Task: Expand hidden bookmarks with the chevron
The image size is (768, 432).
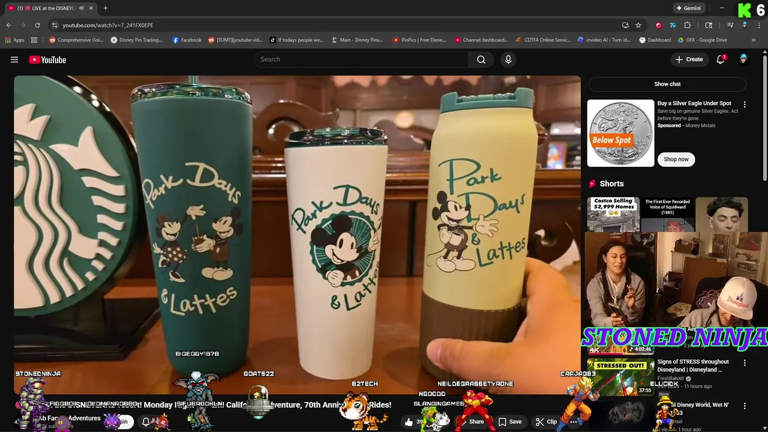Action: (x=753, y=40)
